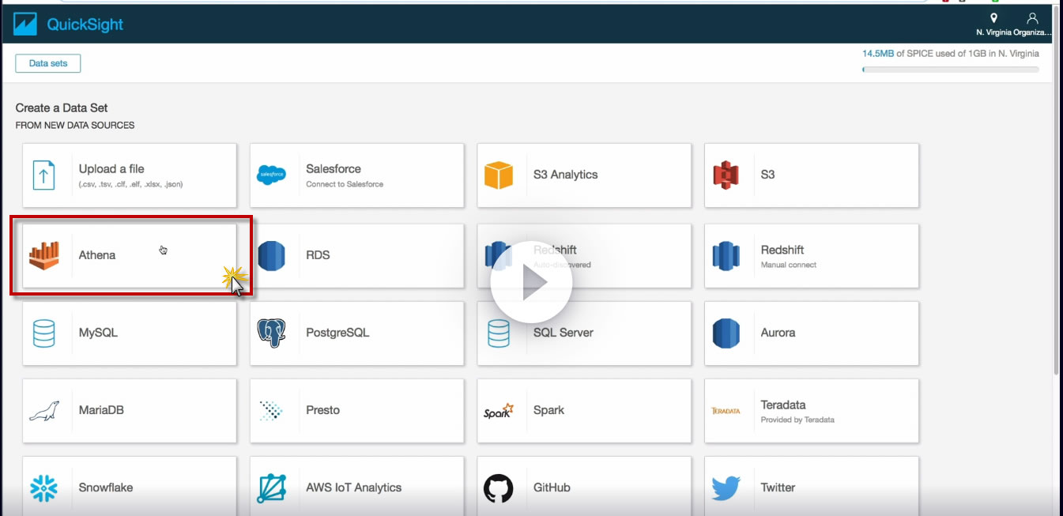1063x516 pixels.
Task: Click the "Provided by Teradata" subtitle
Action: click(797, 420)
